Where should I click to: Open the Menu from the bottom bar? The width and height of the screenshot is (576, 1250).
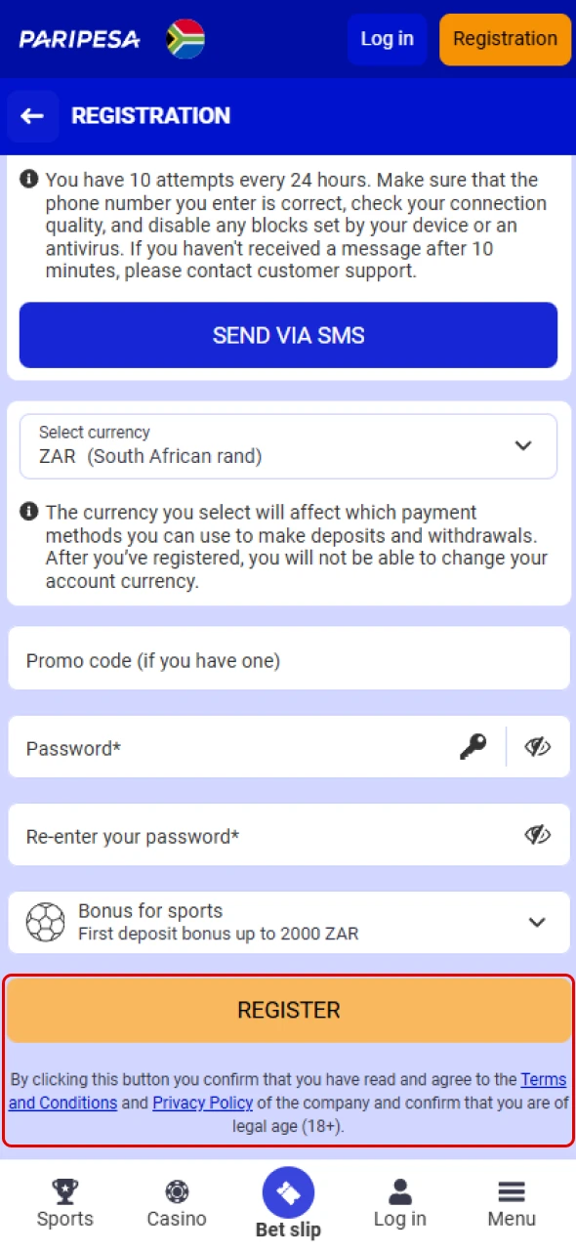(x=511, y=1201)
